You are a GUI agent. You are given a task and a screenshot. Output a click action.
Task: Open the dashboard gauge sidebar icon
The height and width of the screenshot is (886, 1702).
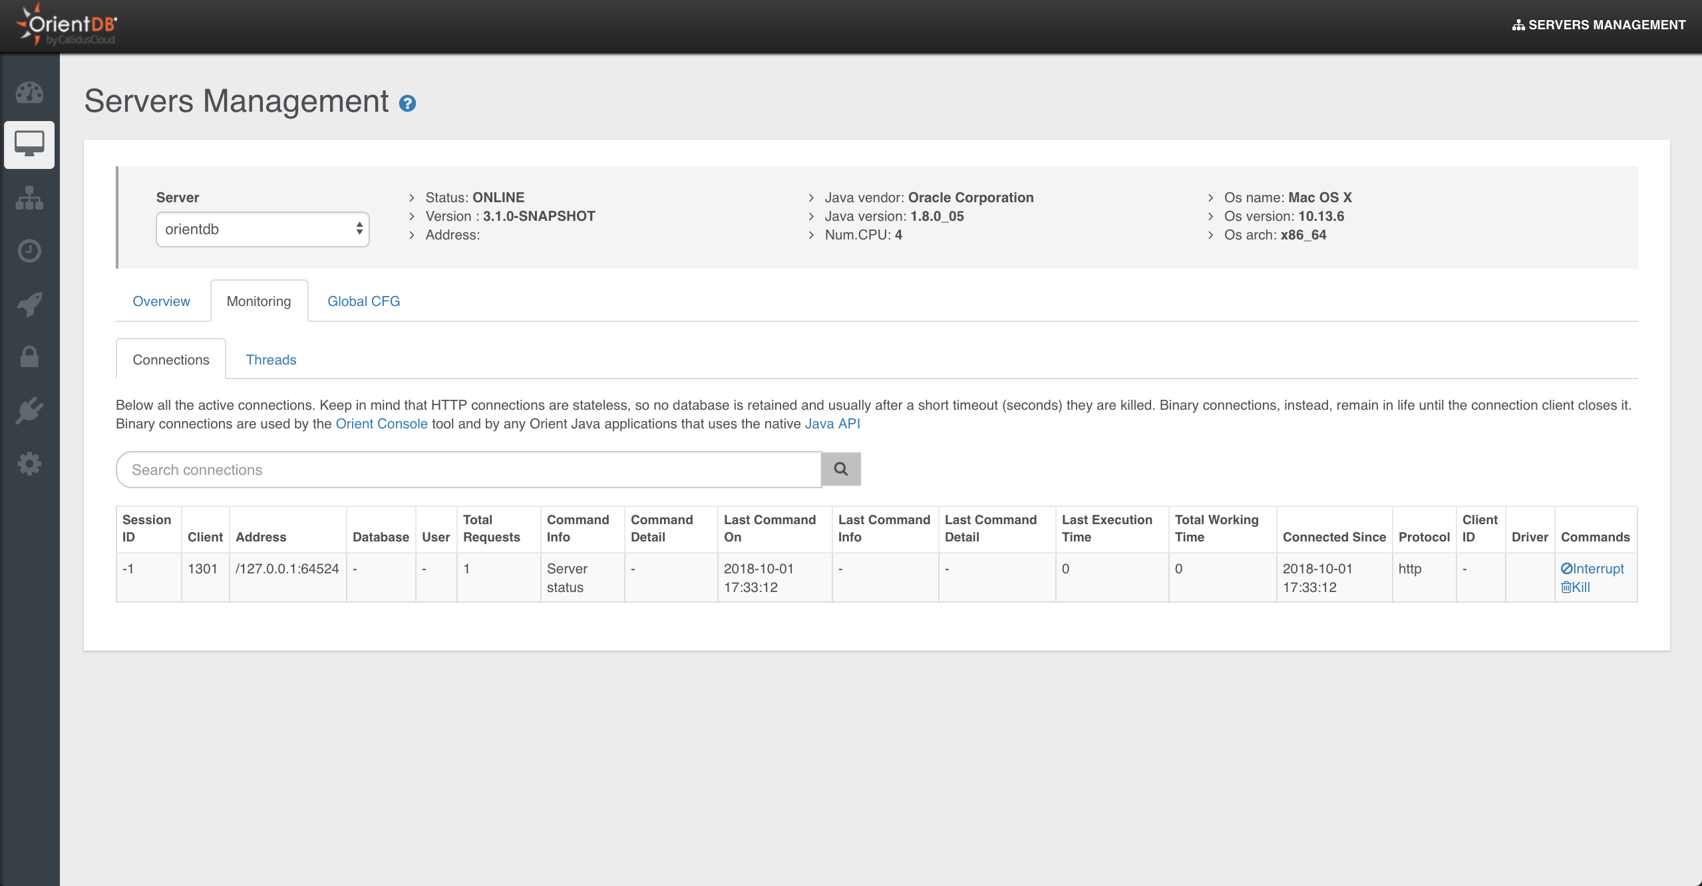coord(29,92)
